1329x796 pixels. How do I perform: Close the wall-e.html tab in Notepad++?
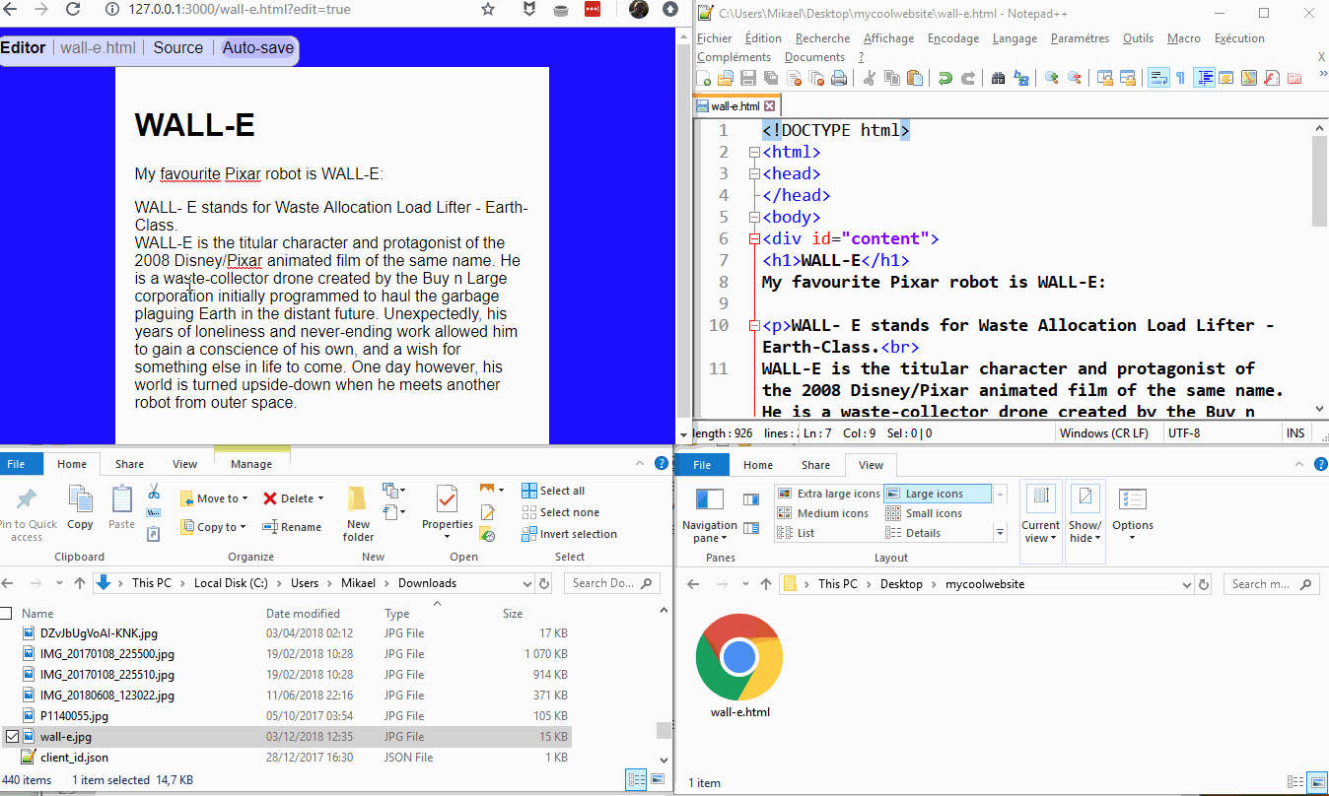(770, 106)
